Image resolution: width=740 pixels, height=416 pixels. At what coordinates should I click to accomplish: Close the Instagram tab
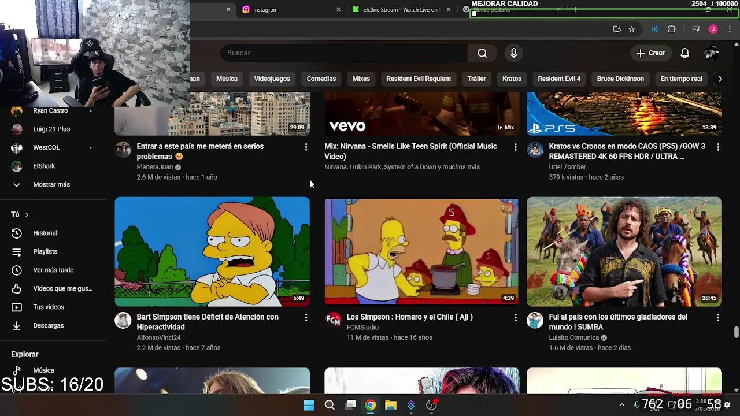[x=338, y=9]
